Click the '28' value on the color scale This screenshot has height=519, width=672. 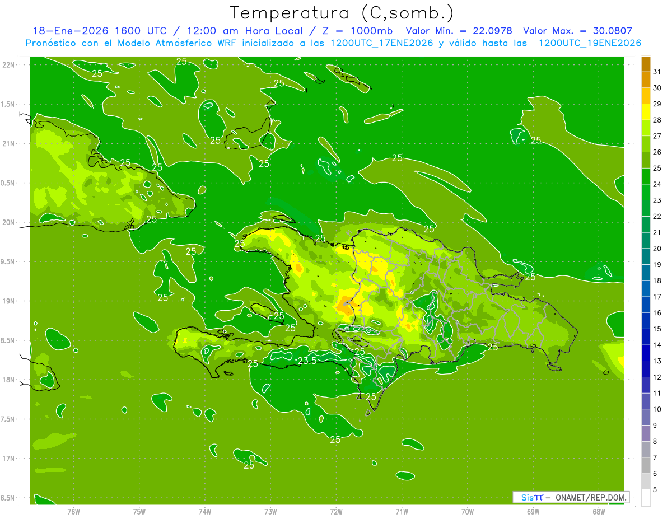[x=657, y=120]
